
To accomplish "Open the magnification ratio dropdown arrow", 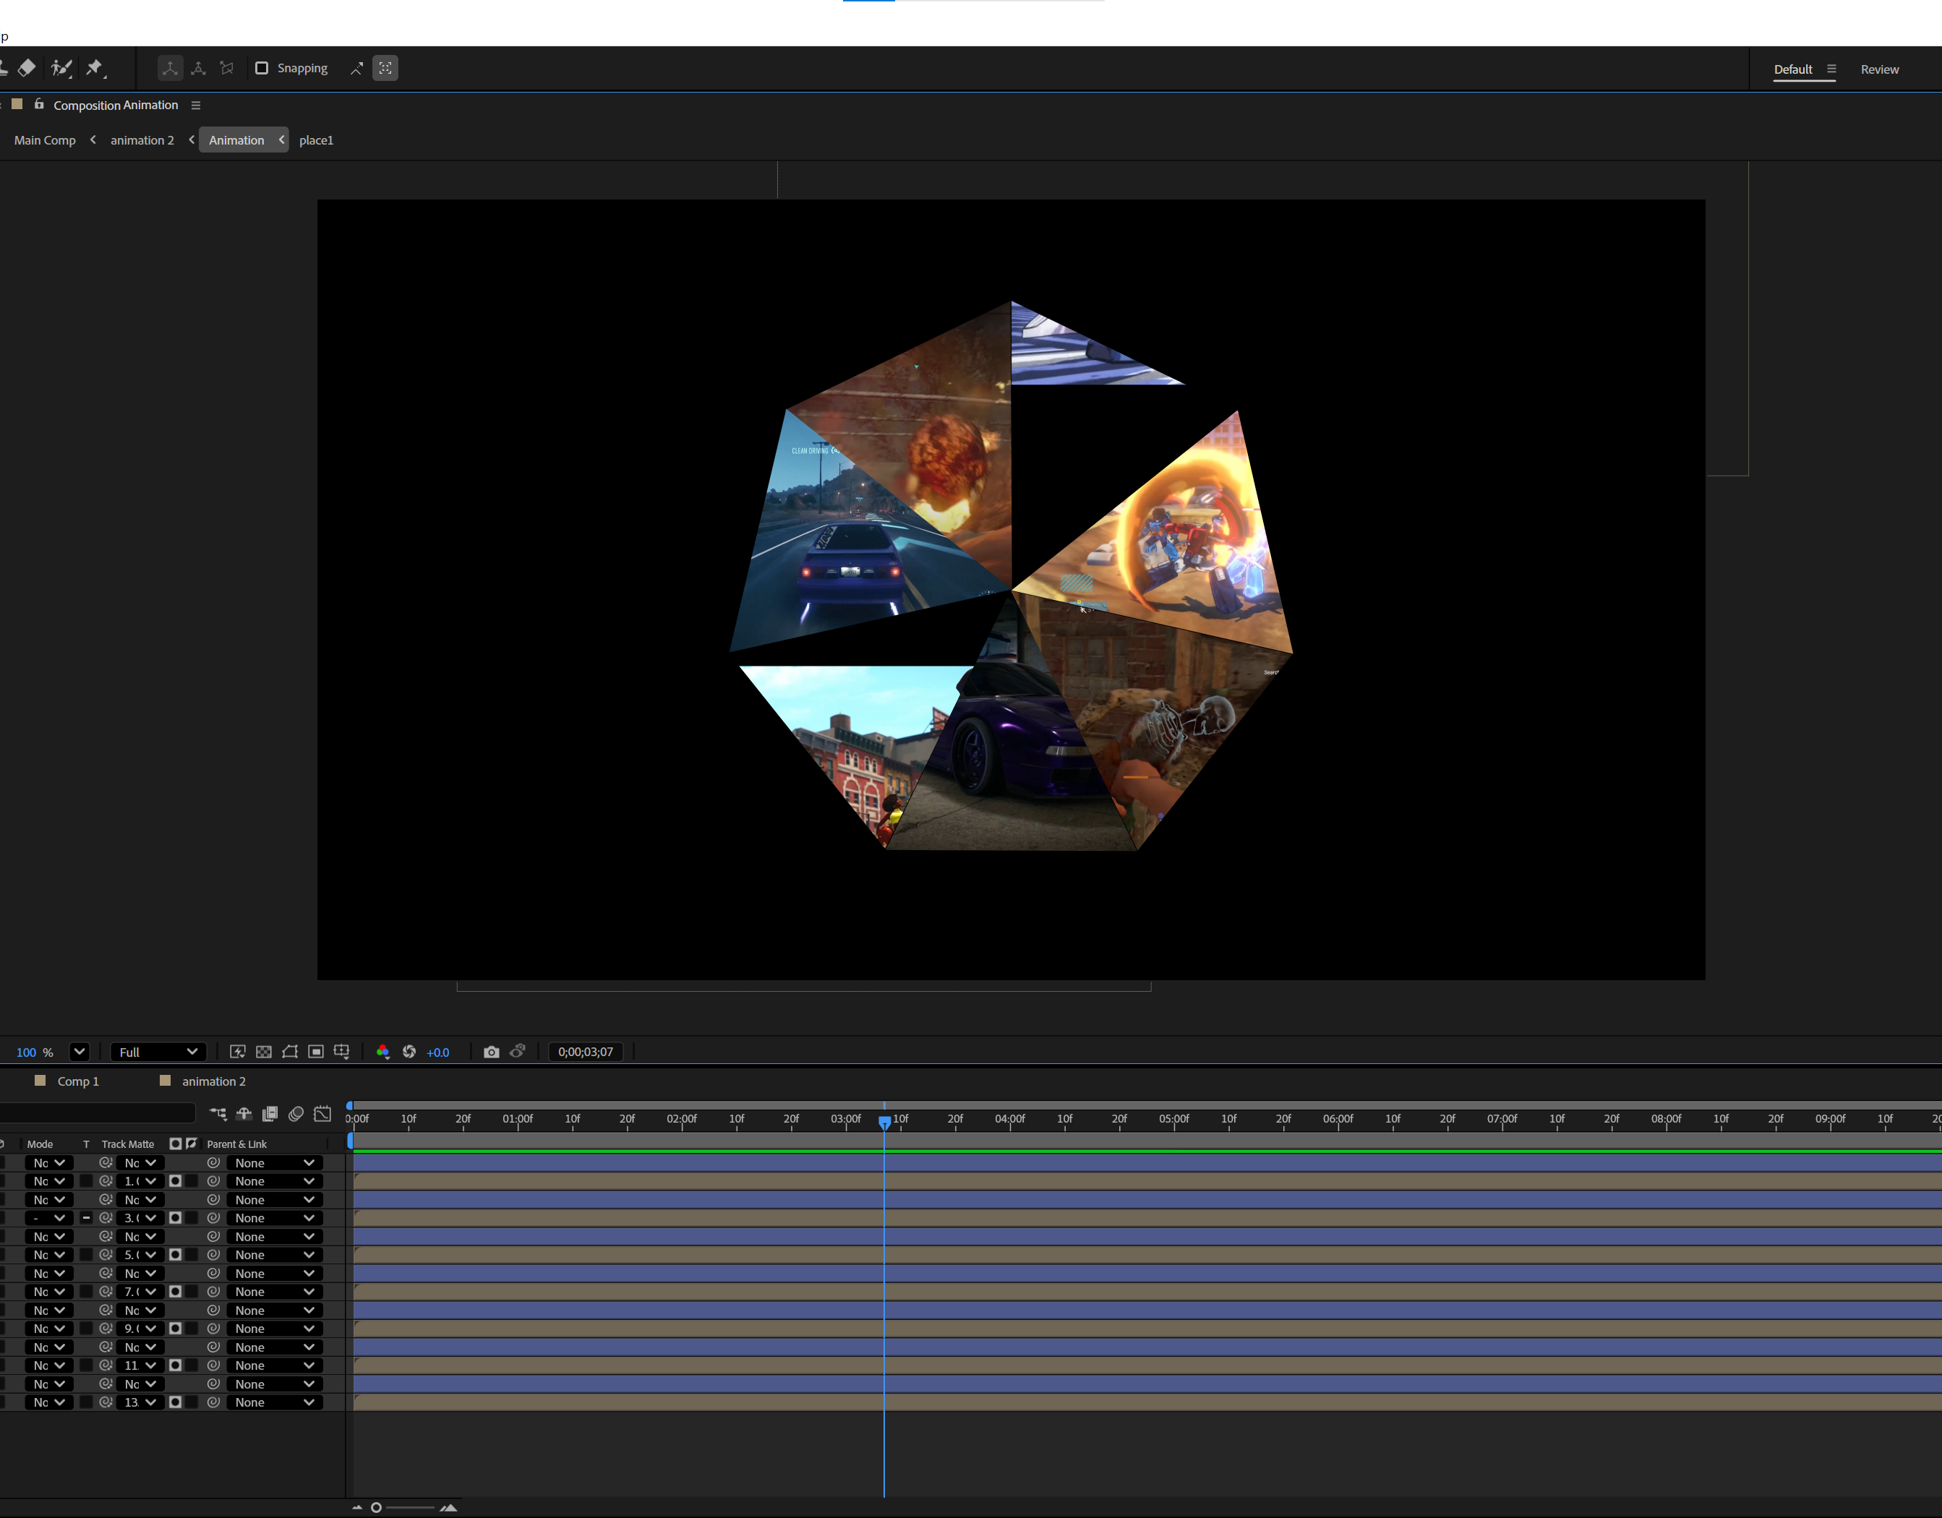I will [79, 1052].
